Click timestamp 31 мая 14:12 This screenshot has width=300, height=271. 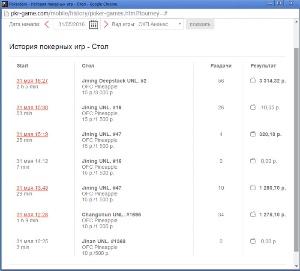pyautogui.click(x=32, y=161)
